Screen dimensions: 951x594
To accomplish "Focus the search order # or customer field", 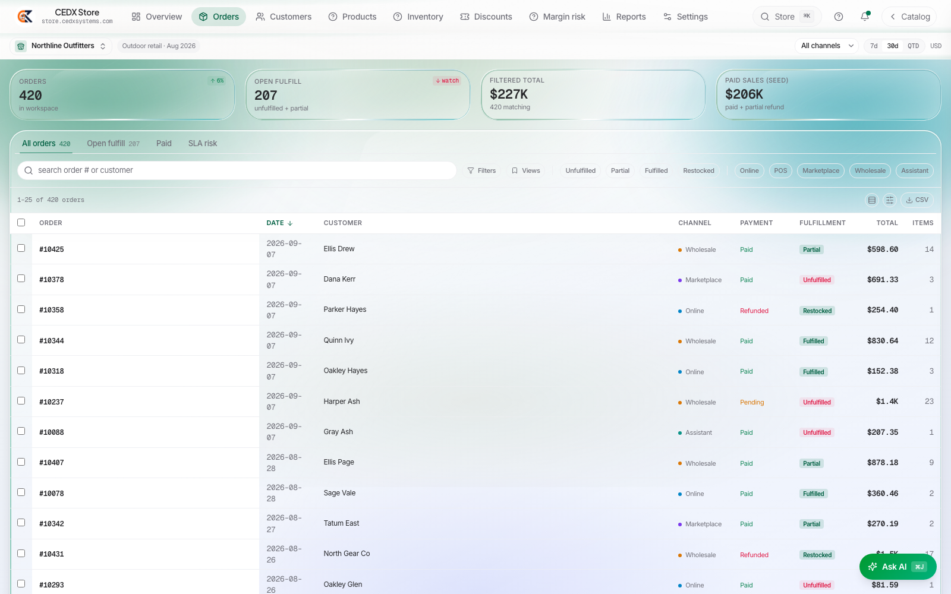I will tap(237, 170).
